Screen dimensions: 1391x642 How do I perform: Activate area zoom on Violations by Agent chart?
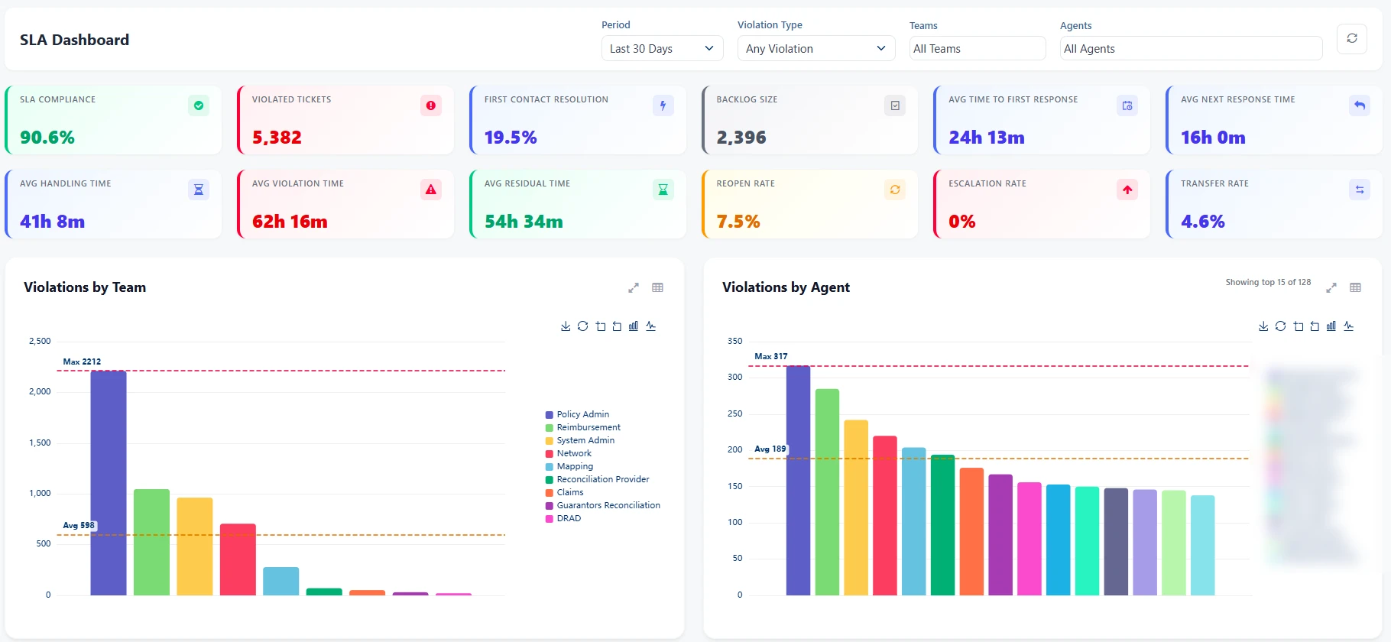1298,326
